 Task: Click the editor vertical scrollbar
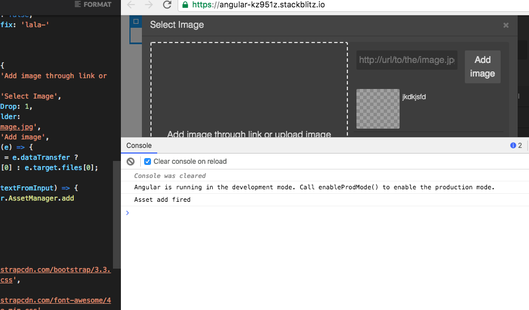click(117, 215)
